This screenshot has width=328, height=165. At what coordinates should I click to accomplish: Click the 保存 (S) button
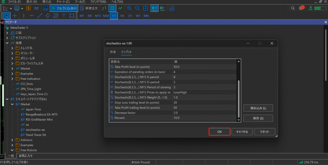coord(258,118)
